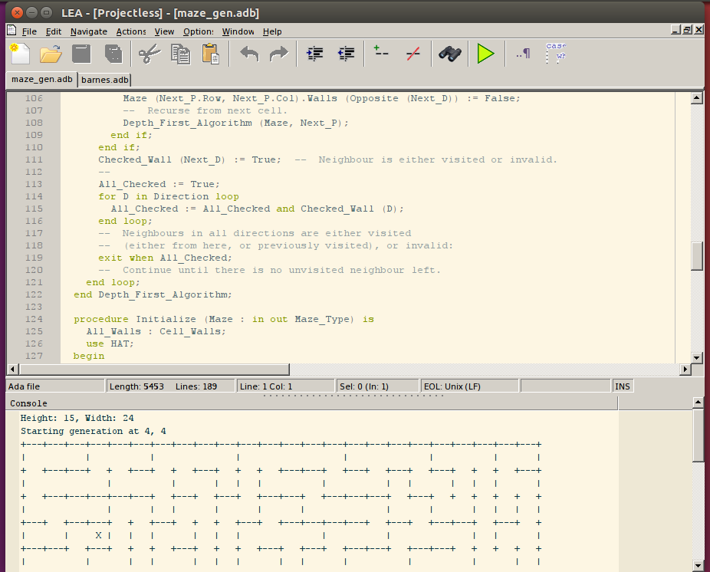Click 'Length: 5453' in status bar
This screenshot has width=710, height=572.
[136, 386]
